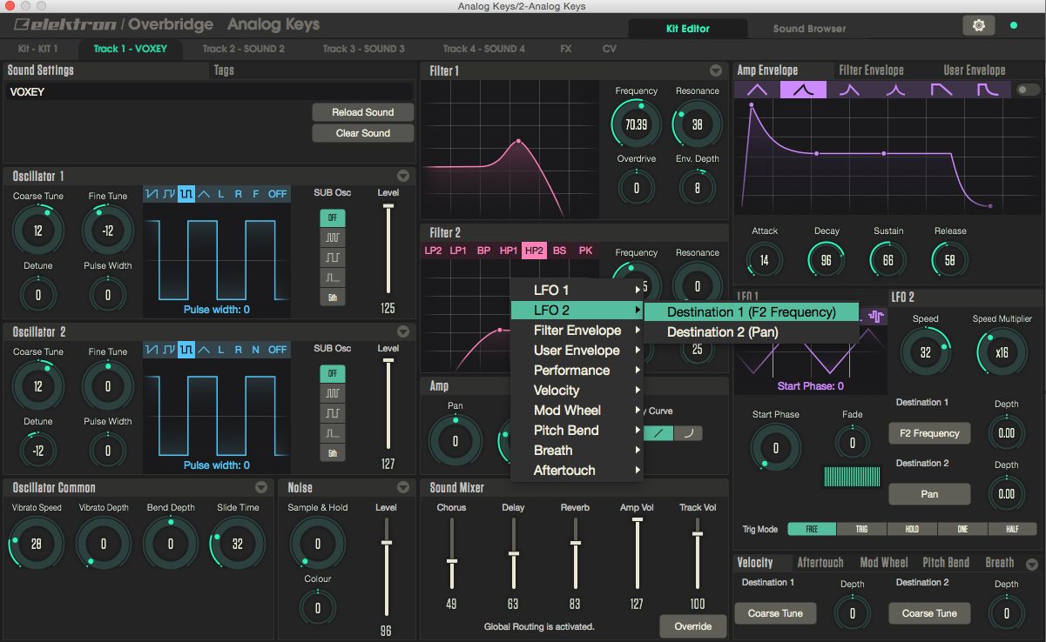The height and width of the screenshot is (642, 1046).
Task: Choose Destination 1 (F2 Frequency) menu entry
Action: point(752,311)
